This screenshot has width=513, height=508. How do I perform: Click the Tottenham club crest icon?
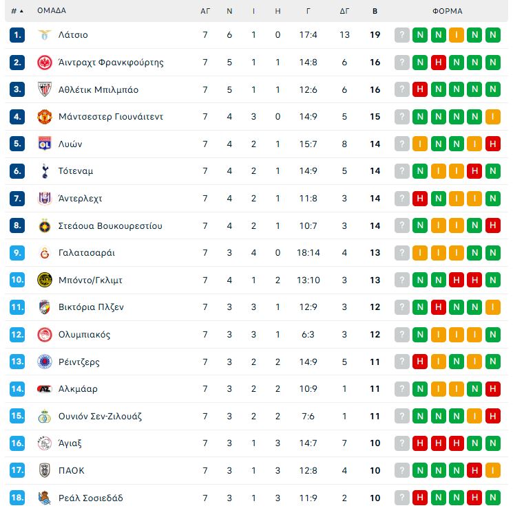tap(44, 171)
